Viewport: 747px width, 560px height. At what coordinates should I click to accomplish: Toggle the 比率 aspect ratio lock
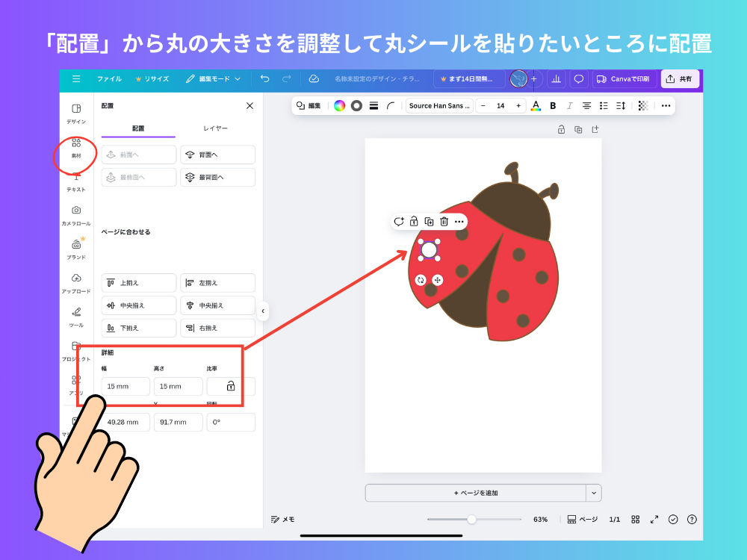[232, 386]
